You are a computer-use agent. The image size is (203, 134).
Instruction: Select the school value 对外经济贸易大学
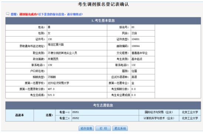58,83
